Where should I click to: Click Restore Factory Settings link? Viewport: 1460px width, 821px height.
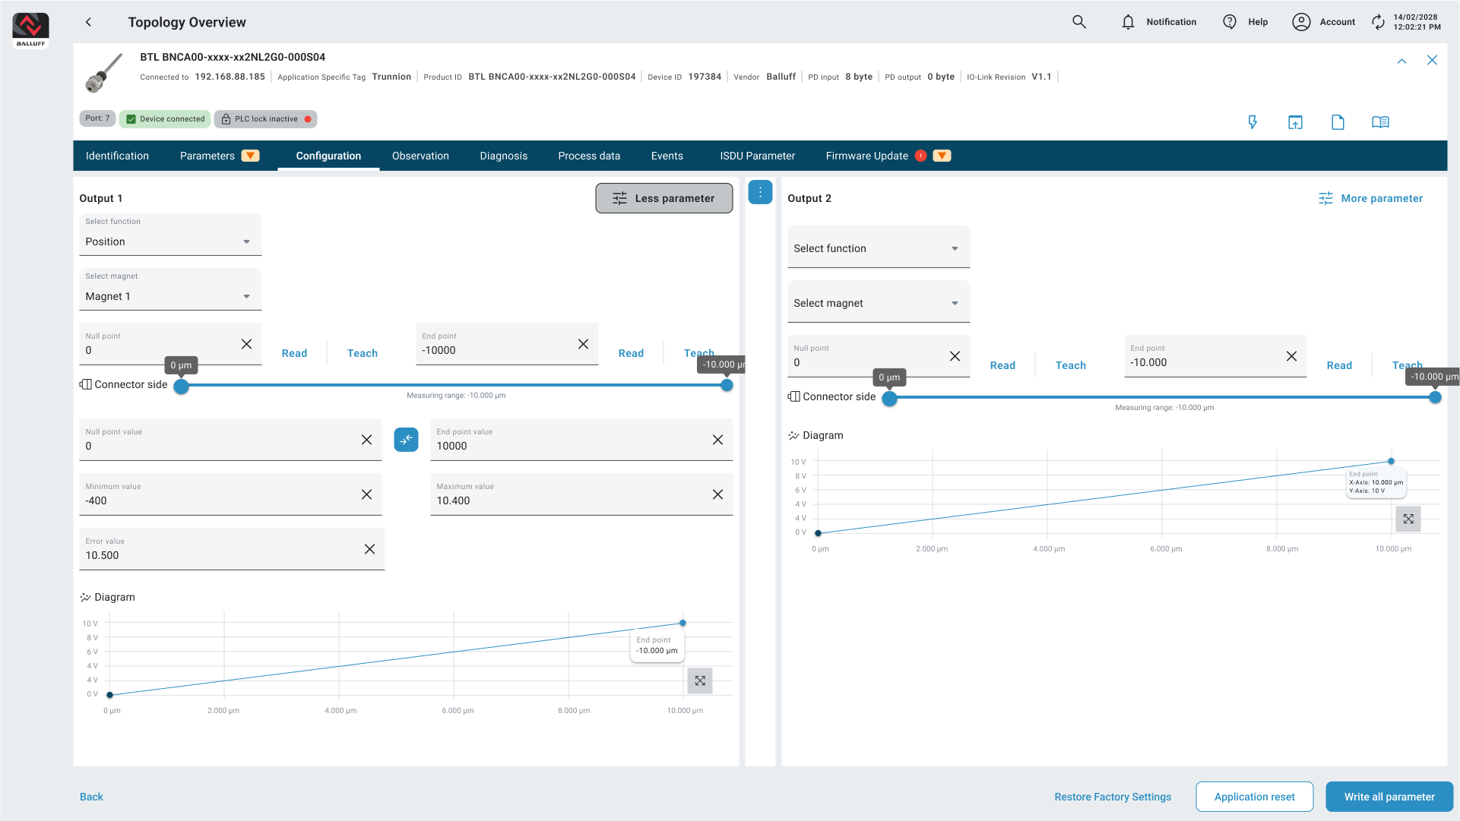pos(1112,797)
